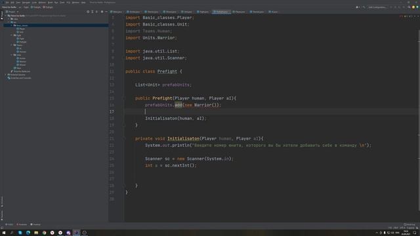Fold the Prefight constructor in gutter
Image resolution: width=420 pixels, height=236 pixels.
click(124, 98)
